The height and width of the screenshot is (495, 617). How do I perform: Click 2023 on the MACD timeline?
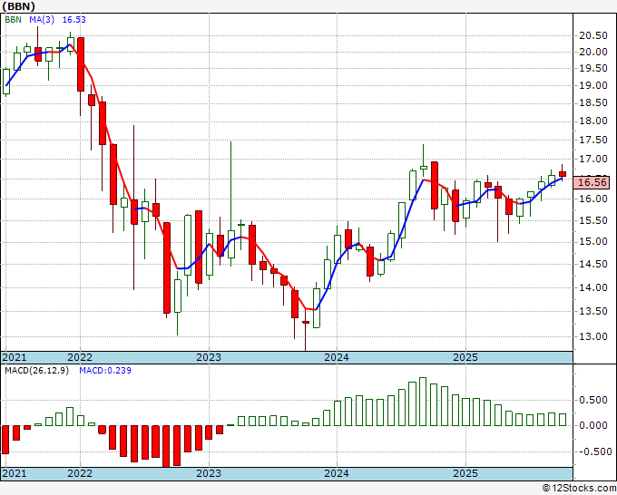point(209,473)
